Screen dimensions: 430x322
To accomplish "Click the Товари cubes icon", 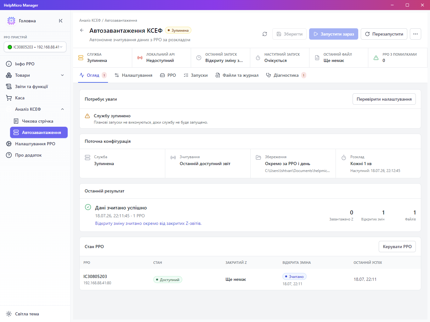I will 9,75.
